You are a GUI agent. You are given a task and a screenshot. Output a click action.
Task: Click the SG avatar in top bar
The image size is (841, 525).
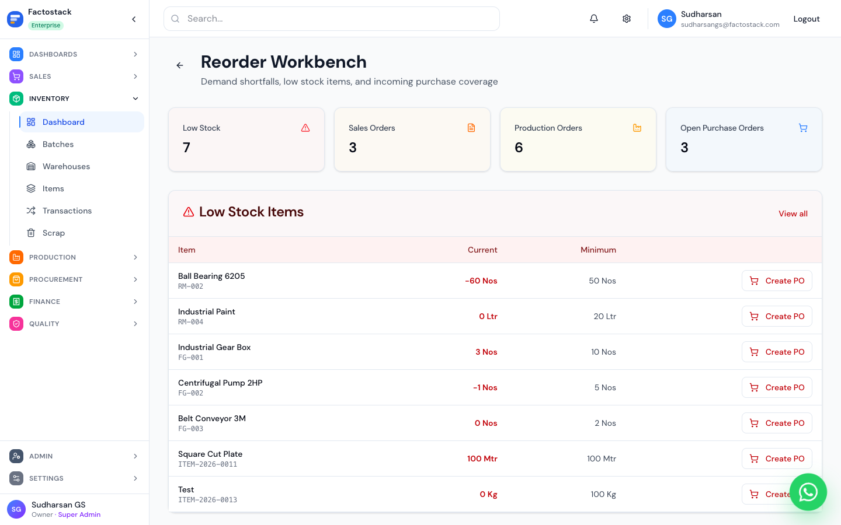(x=667, y=19)
